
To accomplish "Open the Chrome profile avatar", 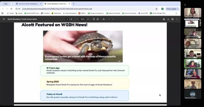I will pyautogui.click(x=162, y=9).
